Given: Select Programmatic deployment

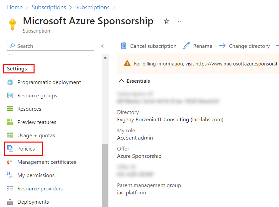Looking at the screenshot, I should 49,82.
